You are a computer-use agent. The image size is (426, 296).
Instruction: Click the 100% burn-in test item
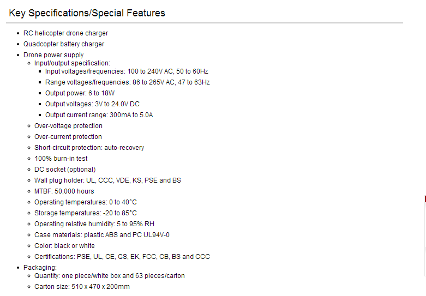click(61, 158)
